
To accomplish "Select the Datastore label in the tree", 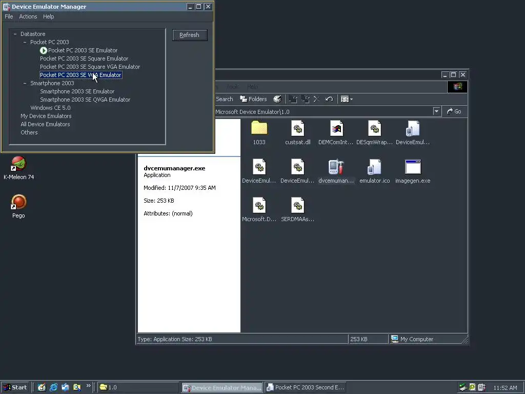I will pos(33,34).
